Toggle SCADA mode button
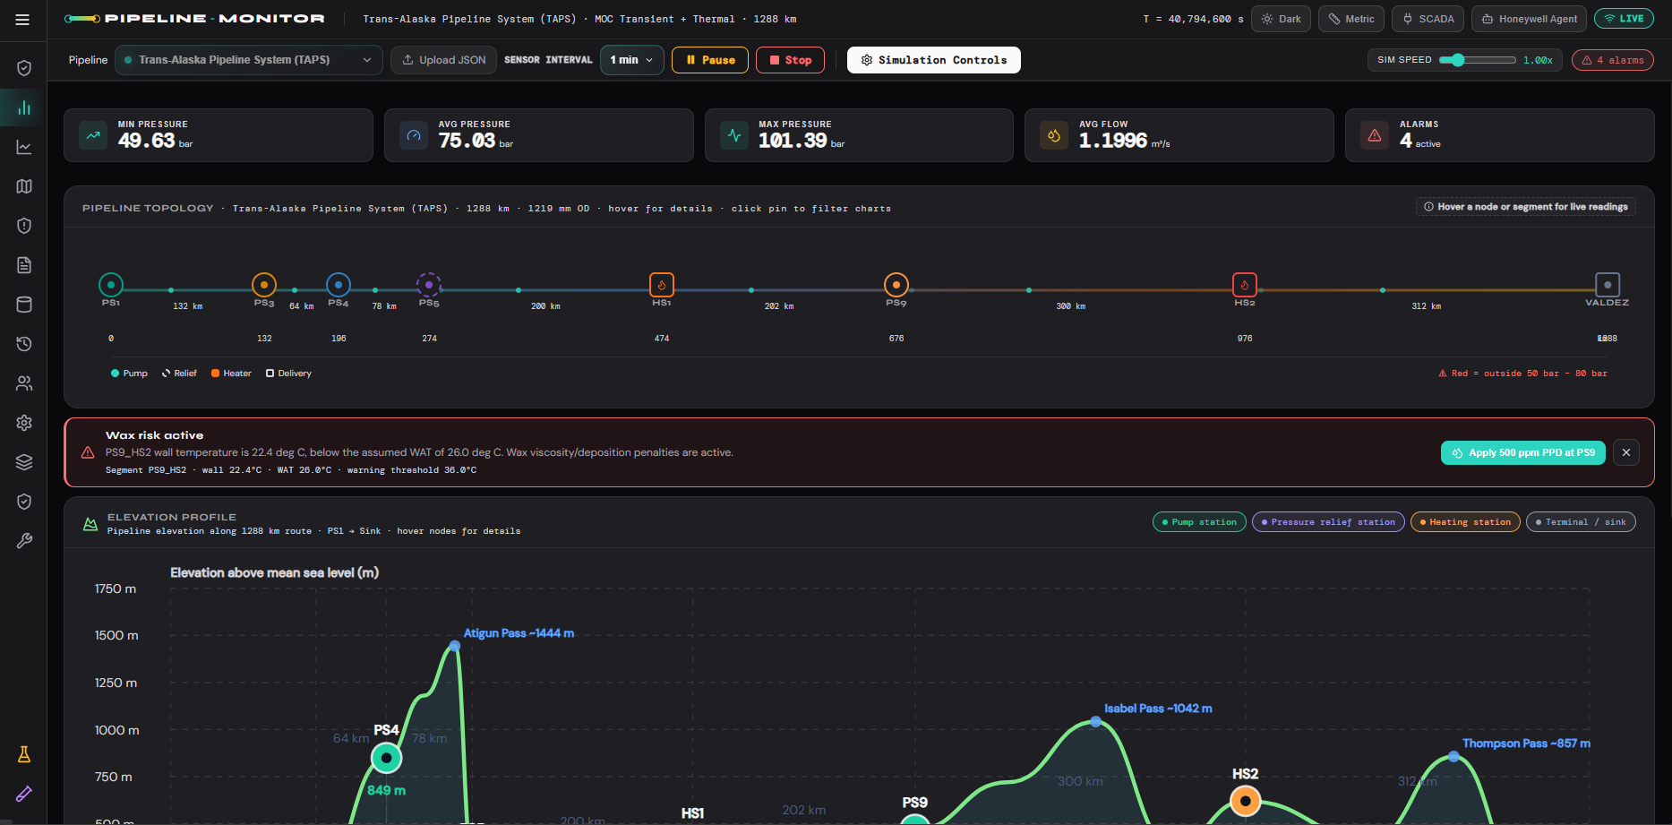1672x825 pixels. pos(1428,19)
